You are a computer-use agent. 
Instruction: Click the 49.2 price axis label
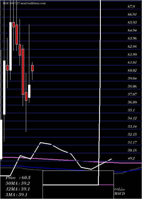pyautogui.click(x=131, y=158)
